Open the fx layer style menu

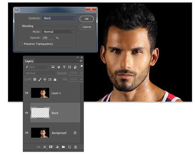(x=45, y=147)
